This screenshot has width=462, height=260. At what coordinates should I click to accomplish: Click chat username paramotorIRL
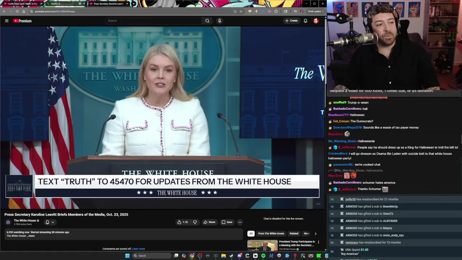[343, 165]
